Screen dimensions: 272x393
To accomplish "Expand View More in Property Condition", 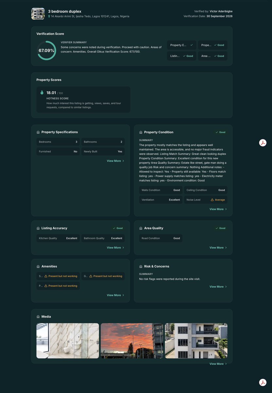I will tap(218, 209).
